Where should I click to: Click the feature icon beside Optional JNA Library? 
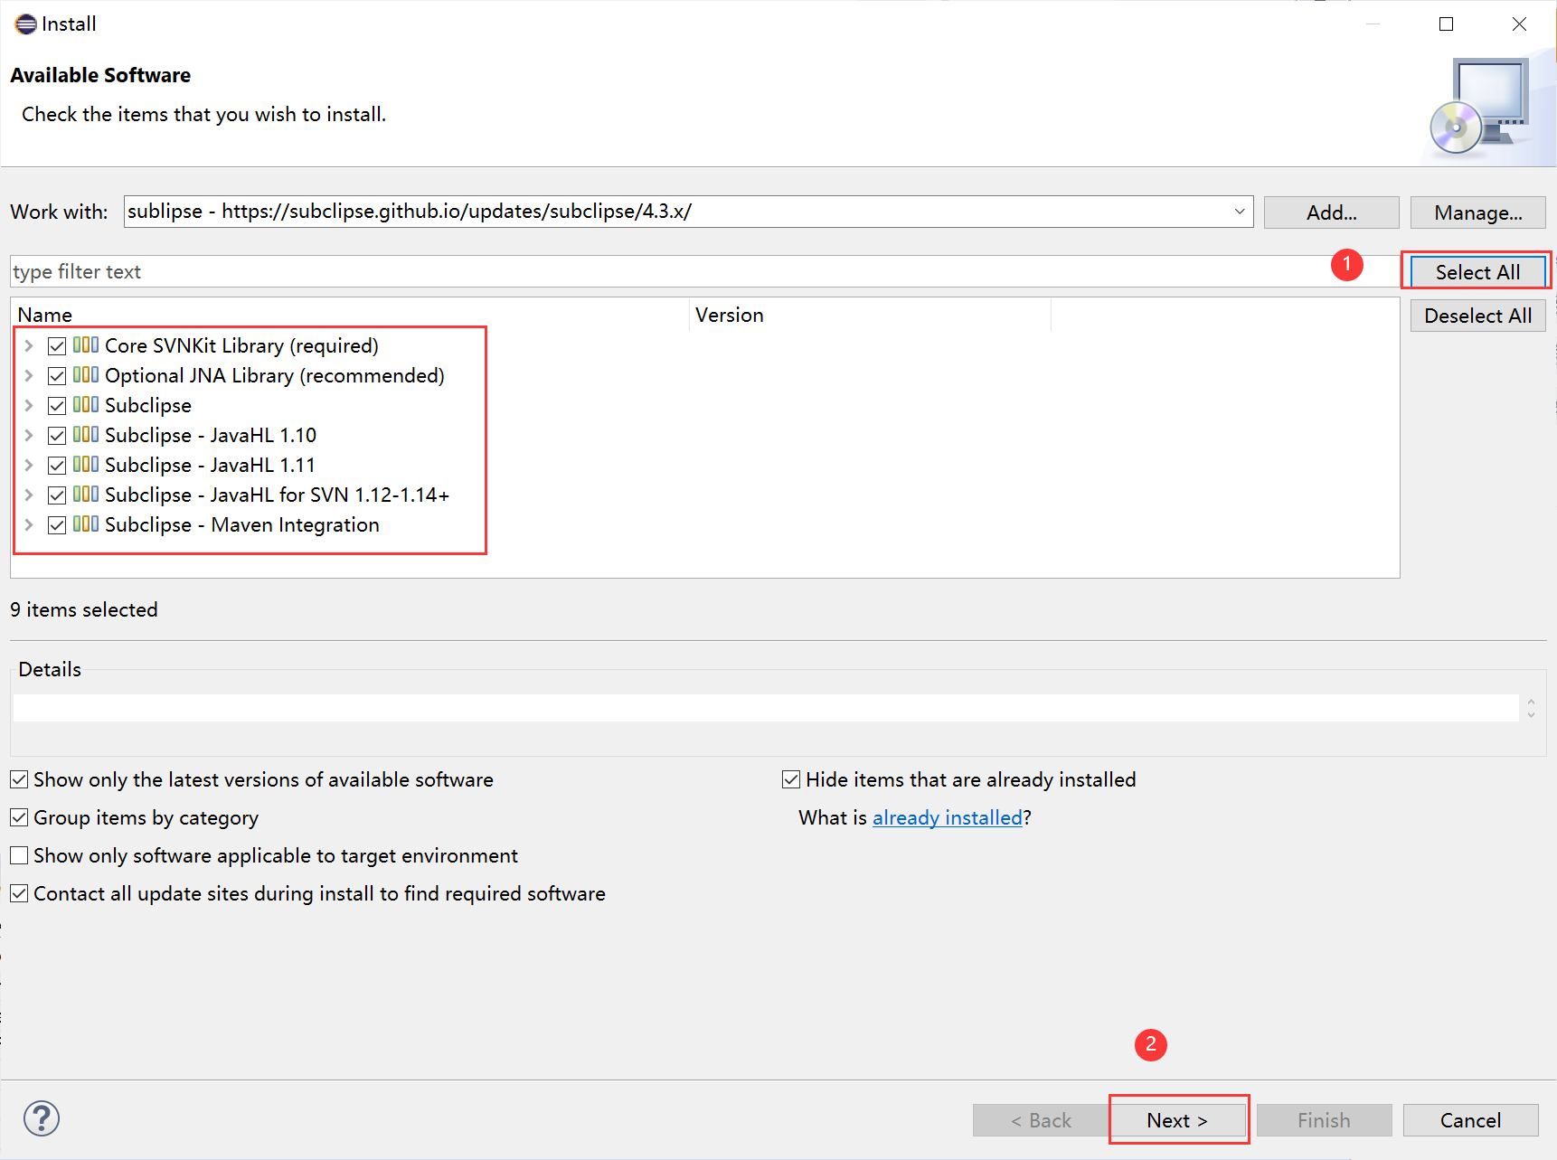pyautogui.click(x=86, y=374)
